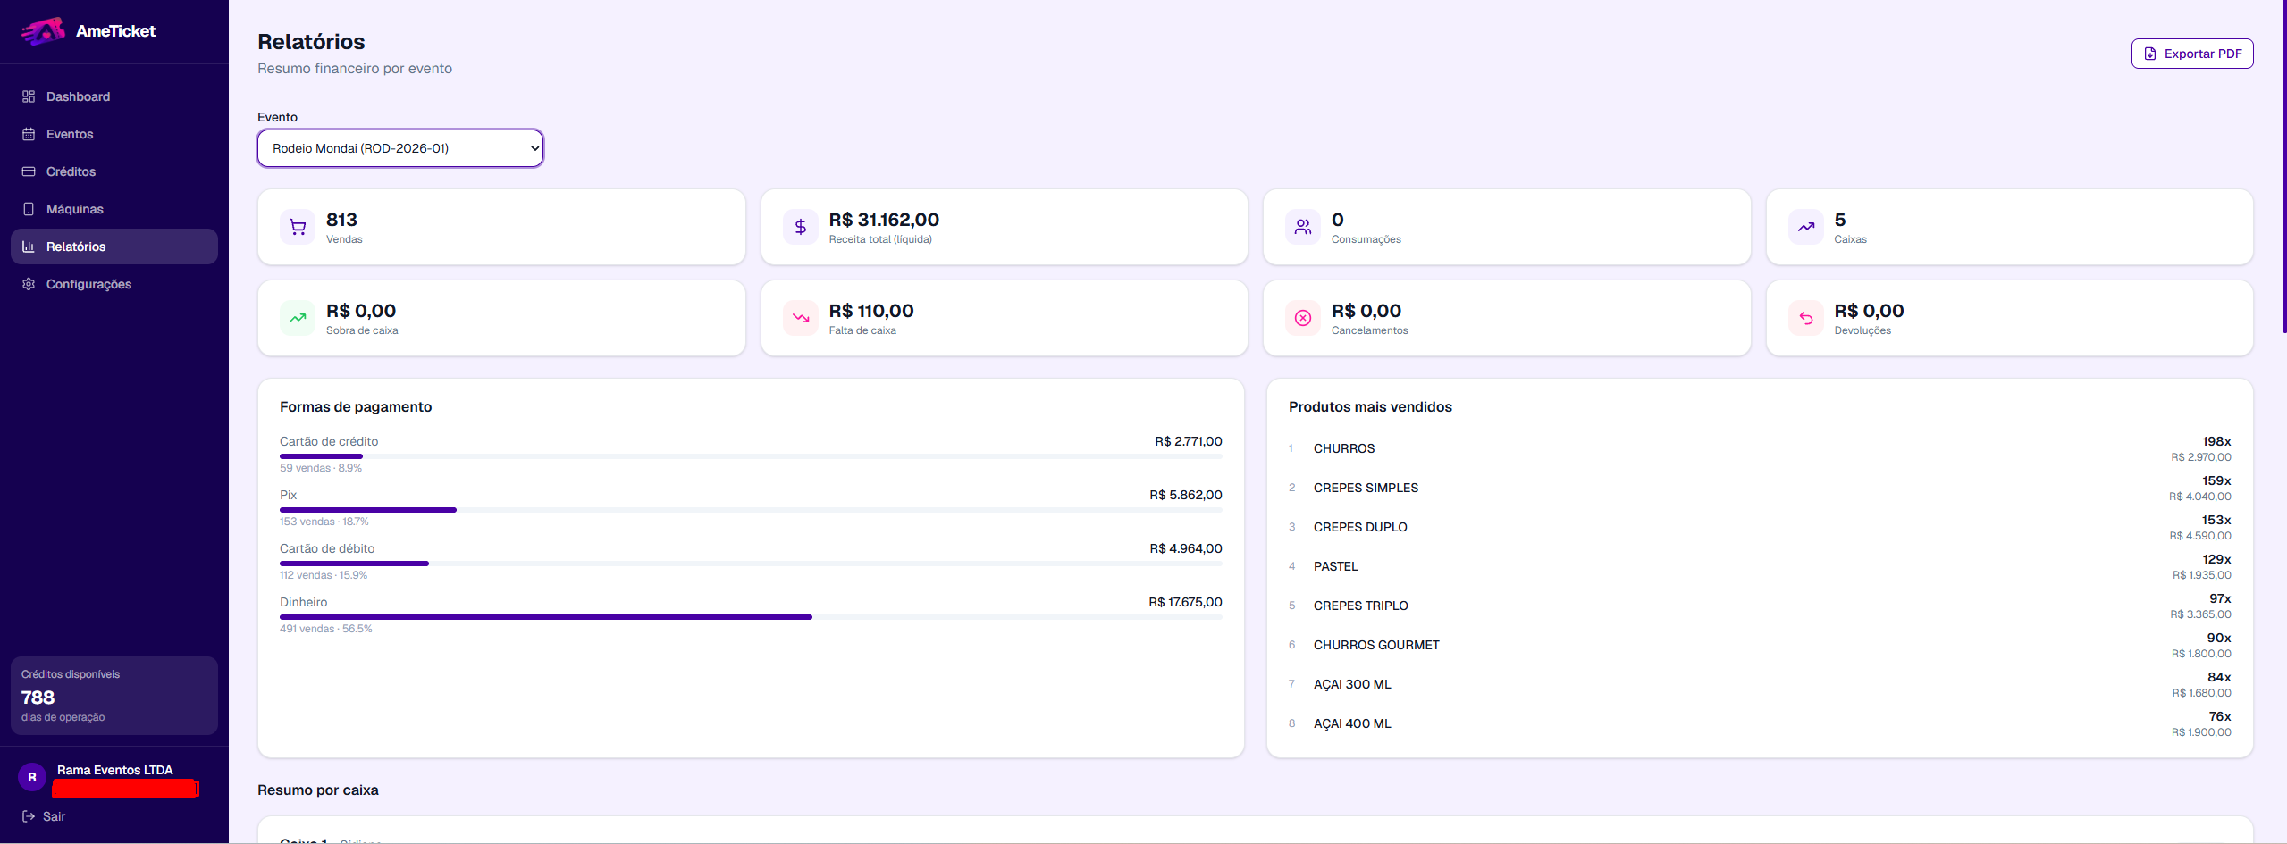
Task: Click the R$ 5.862,00 Pix amount
Action: [1186, 495]
